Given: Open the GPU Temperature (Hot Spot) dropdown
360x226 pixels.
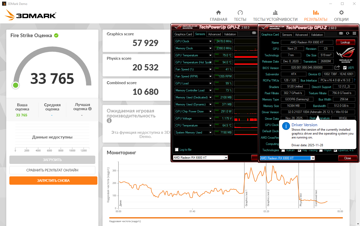Looking at the screenshot, I should coord(210,62).
